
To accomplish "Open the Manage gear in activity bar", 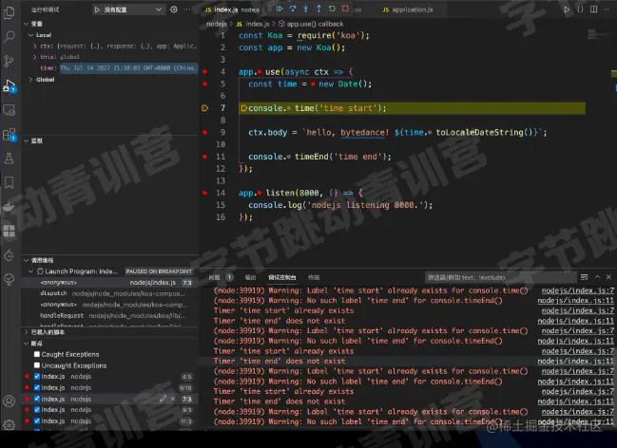I will (9, 425).
